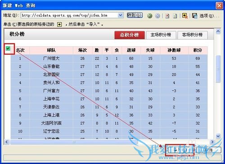Open 选项(O)... options
This screenshot has width=225, height=164.
tap(209, 16)
